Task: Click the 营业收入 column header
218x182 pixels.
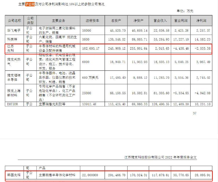Action: (160, 21)
